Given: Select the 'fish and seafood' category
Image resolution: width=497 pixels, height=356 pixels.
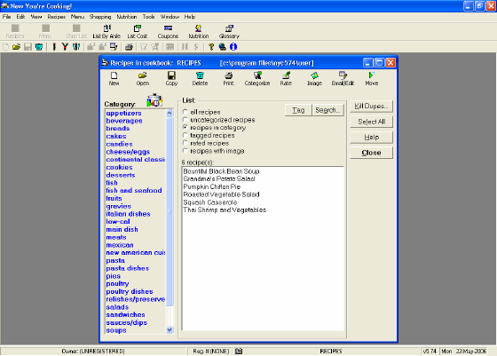Looking at the screenshot, I should 134,191.
